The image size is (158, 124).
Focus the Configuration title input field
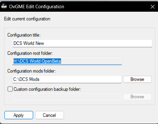pyautogui.click(x=82, y=43)
